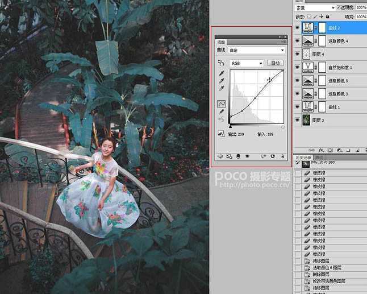The image size is (367, 294).
Task: Reset the curves adjustment to defaults
Action: pyautogui.click(x=273, y=156)
